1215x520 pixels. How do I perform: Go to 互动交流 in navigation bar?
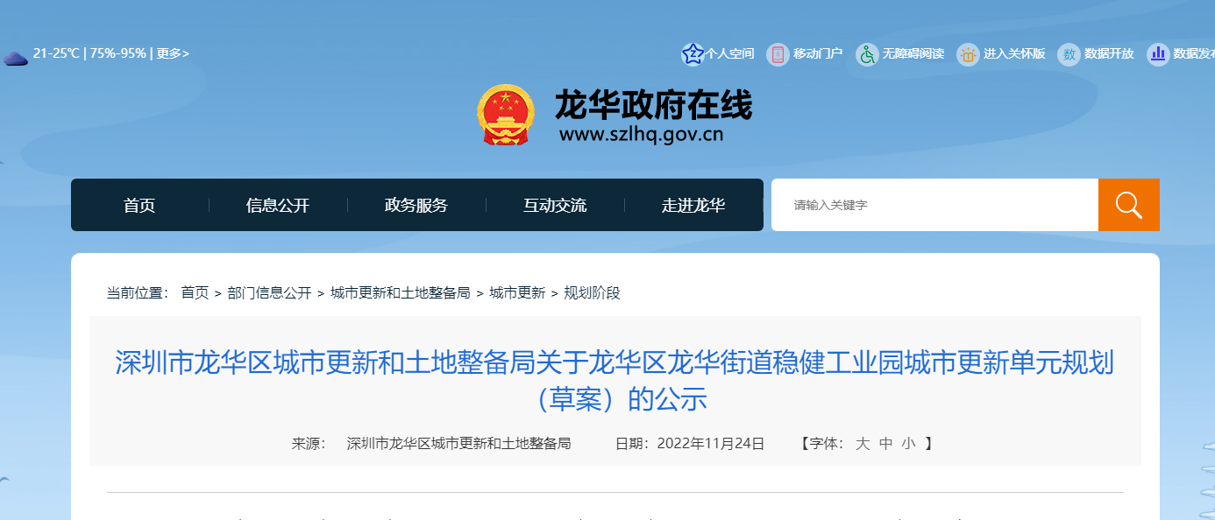pos(555,206)
